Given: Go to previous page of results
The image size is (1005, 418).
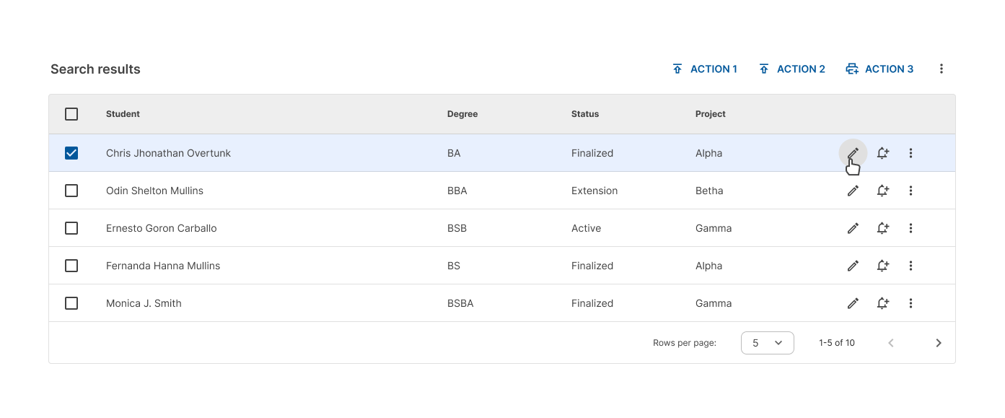Looking at the screenshot, I should pos(891,343).
